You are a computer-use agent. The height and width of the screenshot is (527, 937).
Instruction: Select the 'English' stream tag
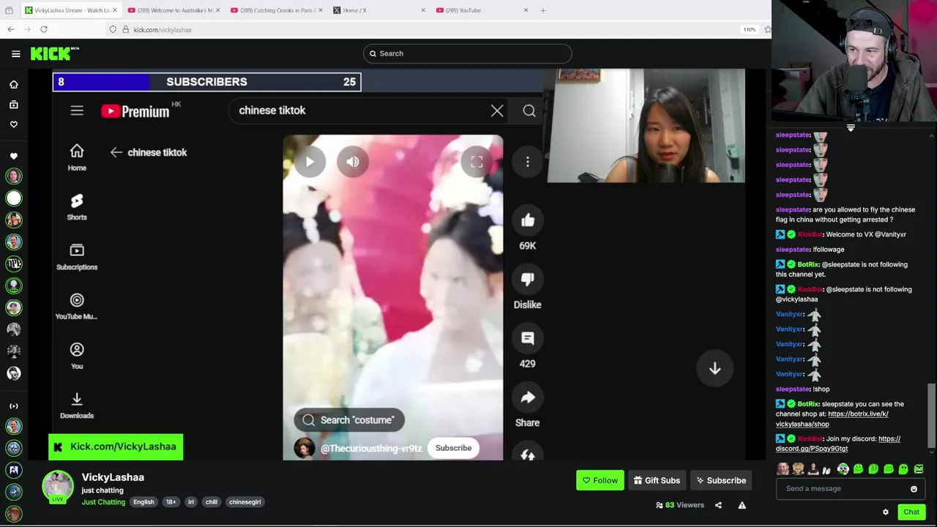tap(143, 502)
